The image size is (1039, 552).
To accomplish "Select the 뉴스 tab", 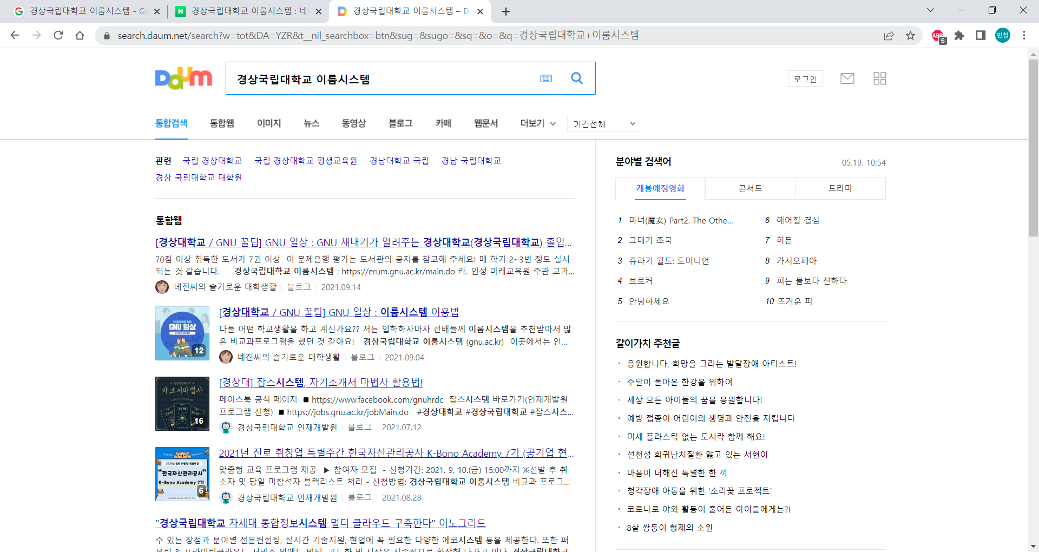I will click(x=311, y=123).
